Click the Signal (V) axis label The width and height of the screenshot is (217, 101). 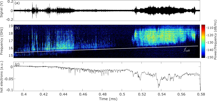(x=2, y=11)
